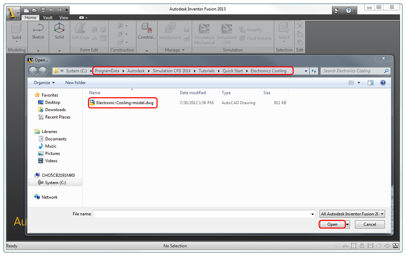The width and height of the screenshot is (406, 256).
Task: Click Tutorials in the address breadcrumb
Action: tap(207, 71)
